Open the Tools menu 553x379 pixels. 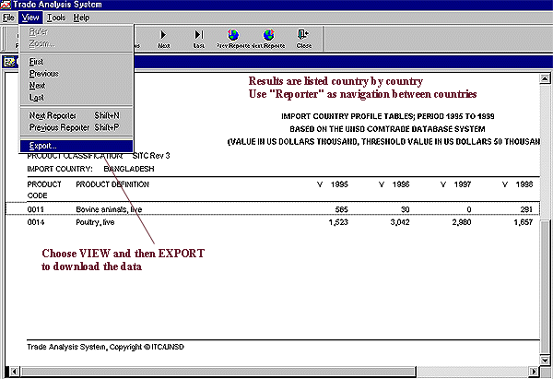(x=56, y=18)
